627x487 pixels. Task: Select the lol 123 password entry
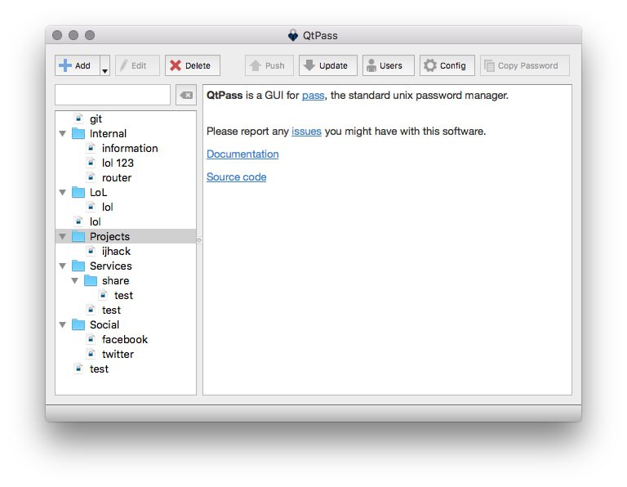tap(118, 163)
